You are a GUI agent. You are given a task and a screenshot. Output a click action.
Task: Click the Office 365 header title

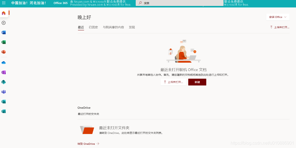61,3
